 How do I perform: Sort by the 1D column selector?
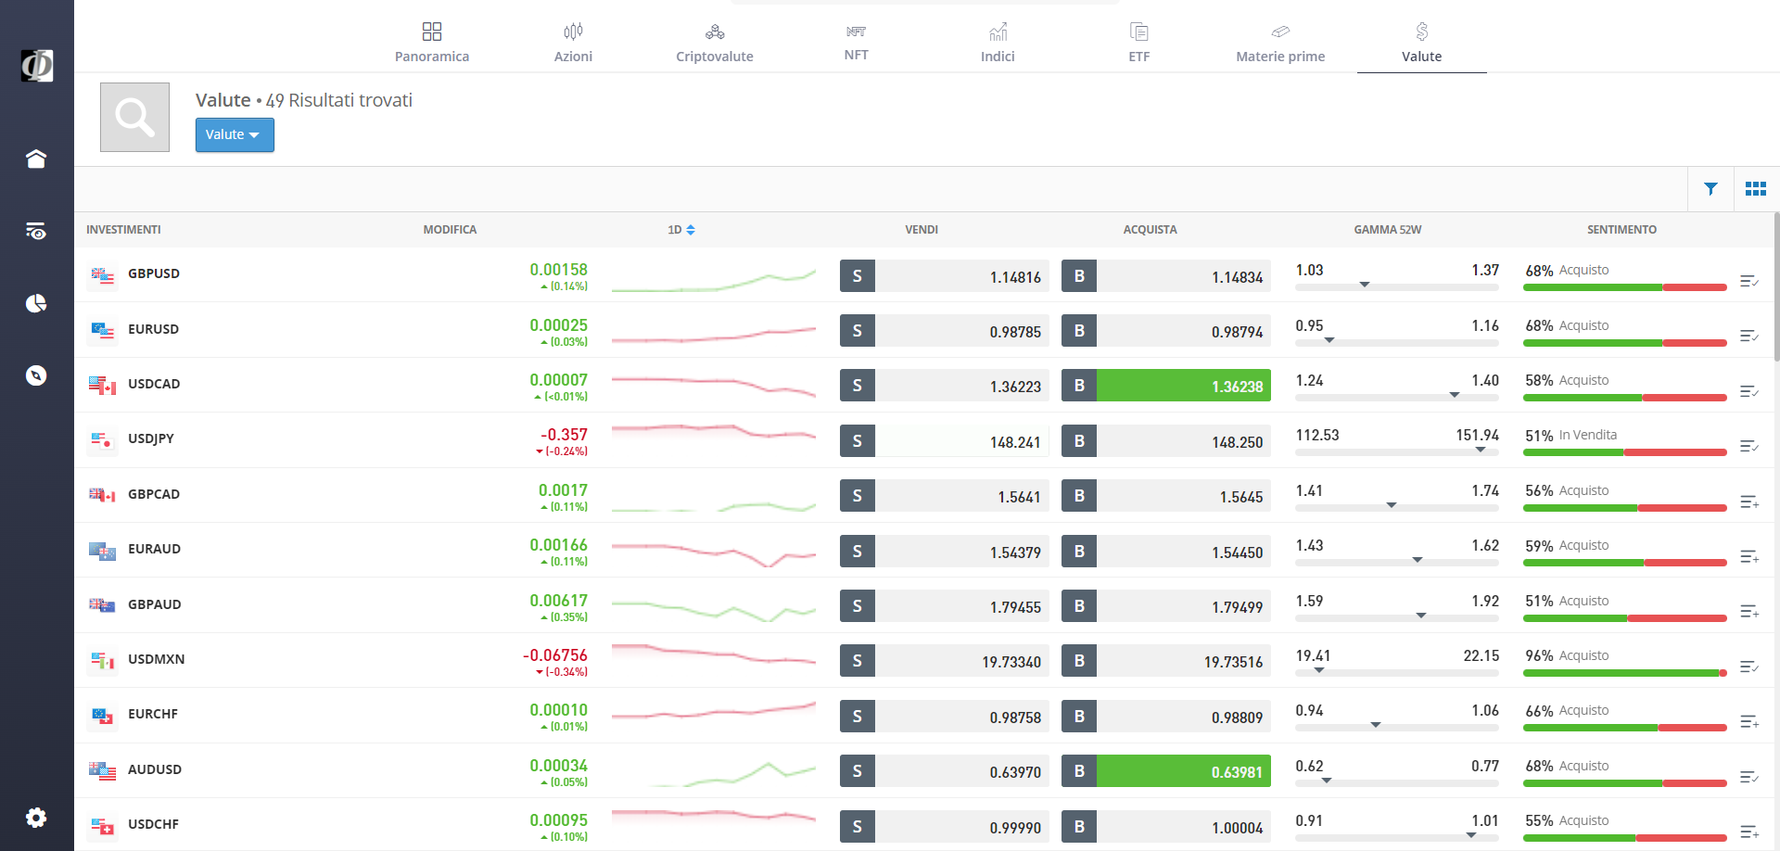[681, 230]
